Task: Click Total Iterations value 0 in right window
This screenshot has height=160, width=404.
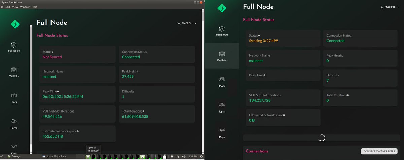Action: click(328, 100)
